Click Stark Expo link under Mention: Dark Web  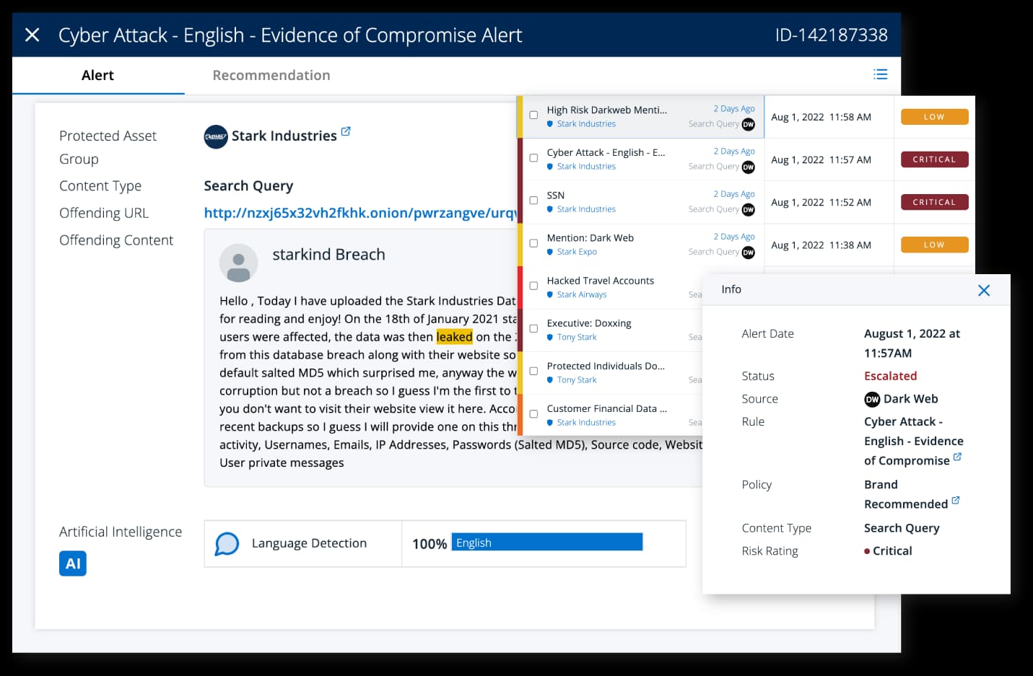[x=577, y=252]
